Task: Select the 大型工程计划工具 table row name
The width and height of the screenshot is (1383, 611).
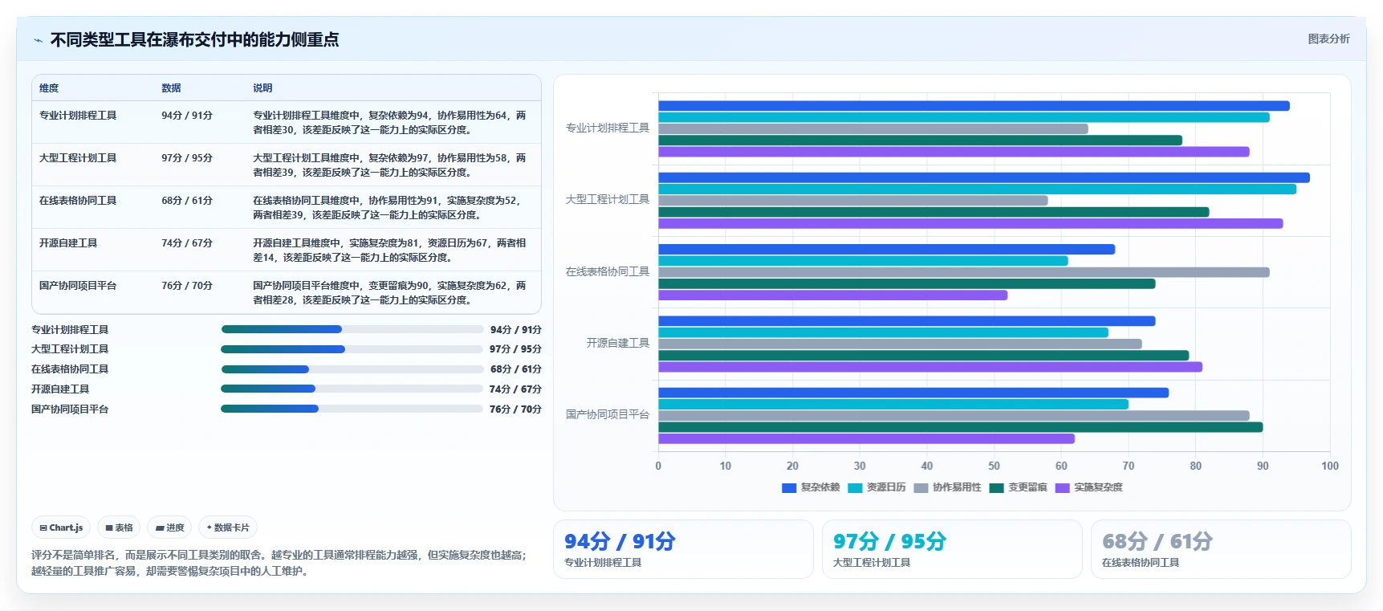Action: (x=78, y=158)
